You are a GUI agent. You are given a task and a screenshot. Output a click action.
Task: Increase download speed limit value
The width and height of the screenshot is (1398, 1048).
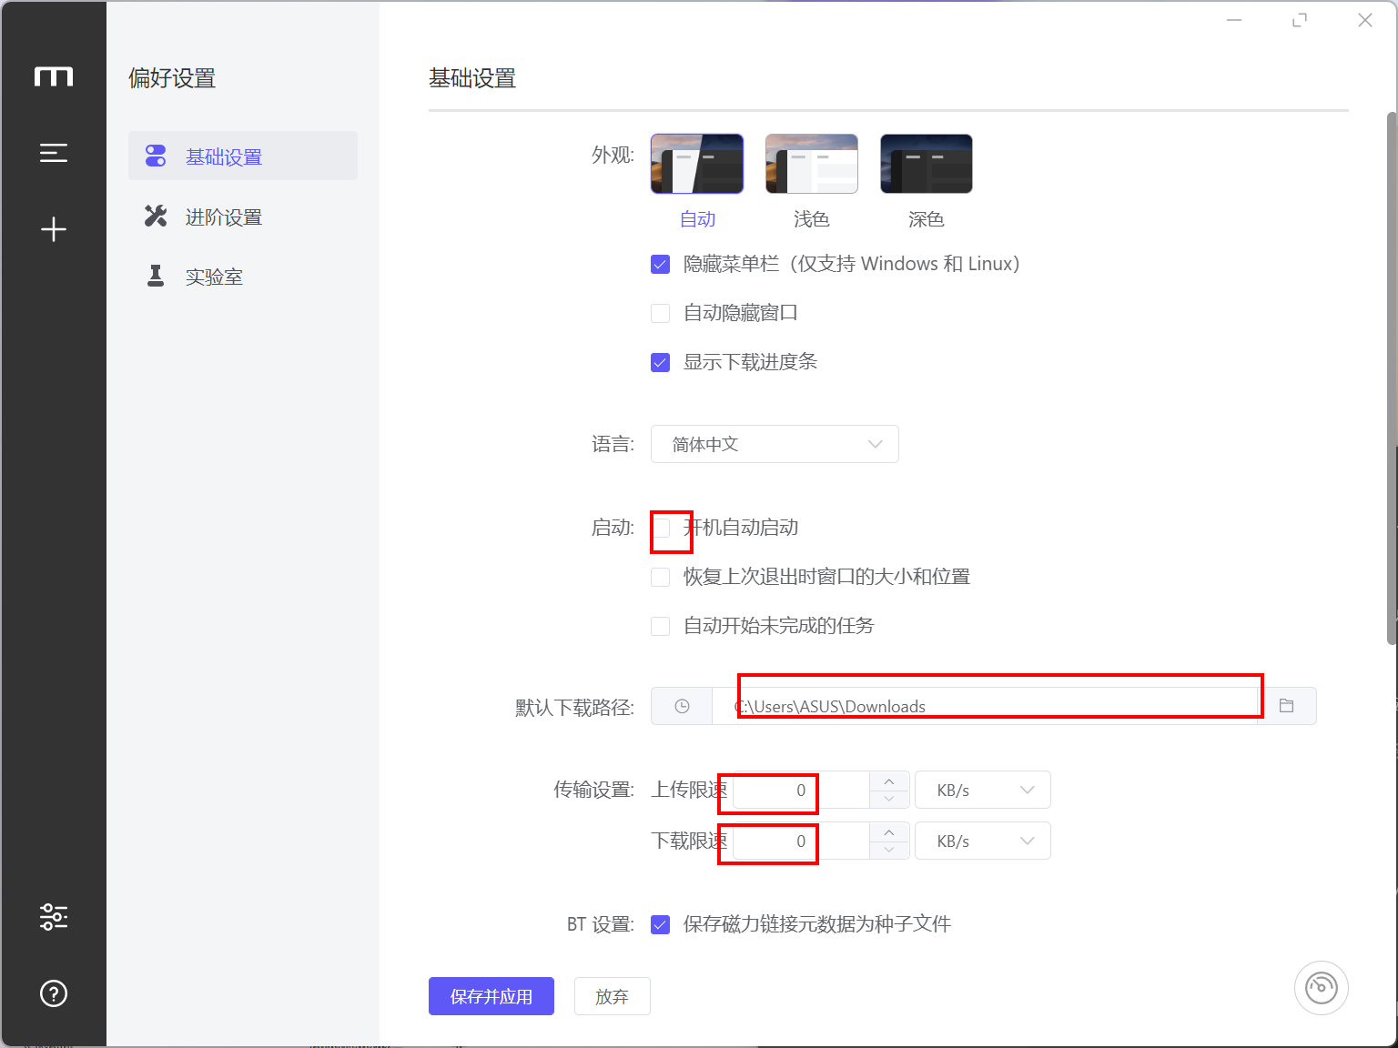889,832
